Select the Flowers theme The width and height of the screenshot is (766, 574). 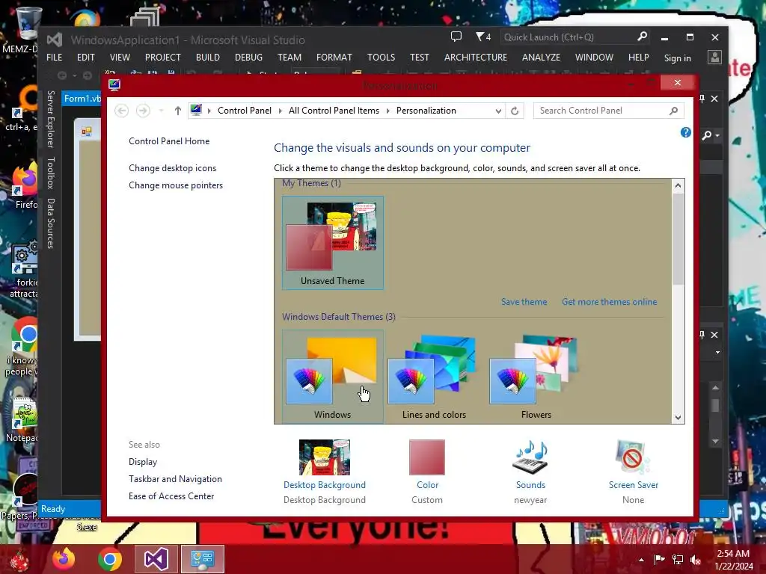point(536,377)
